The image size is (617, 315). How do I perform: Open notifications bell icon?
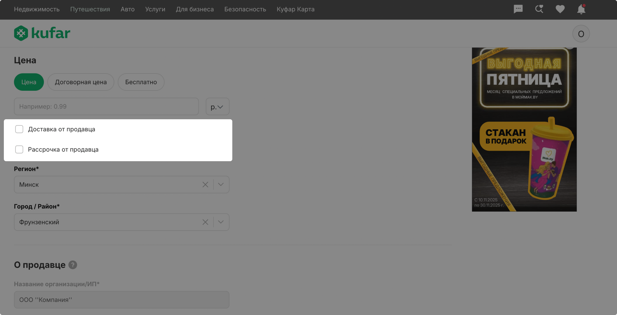[x=581, y=9]
